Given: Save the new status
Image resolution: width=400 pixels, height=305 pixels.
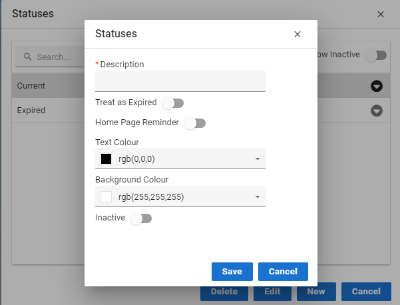Looking at the screenshot, I should point(232,272).
